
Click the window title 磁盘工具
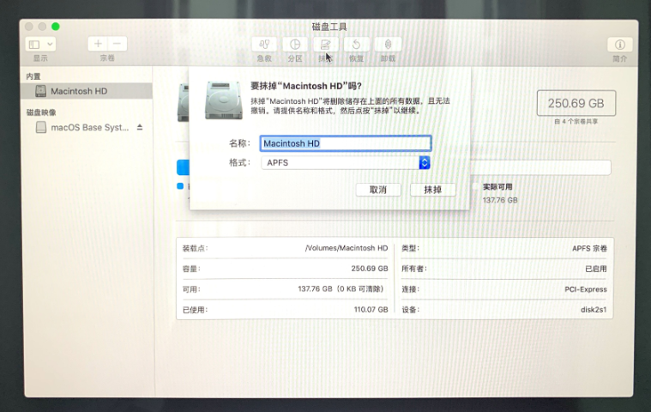(329, 27)
